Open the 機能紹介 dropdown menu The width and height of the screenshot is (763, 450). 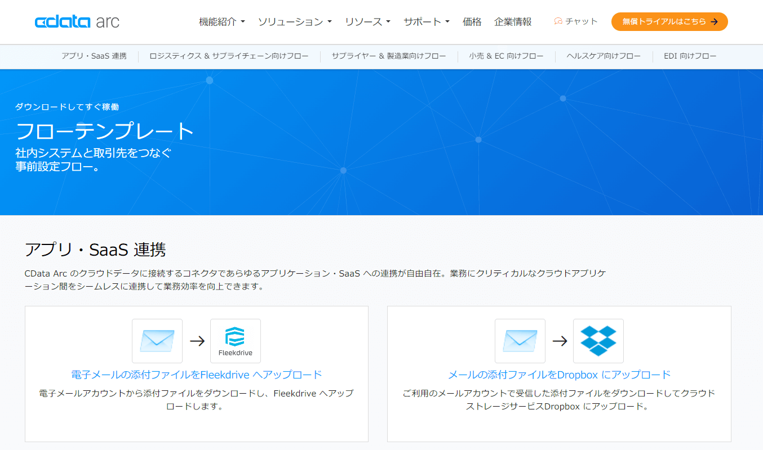click(219, 21)
